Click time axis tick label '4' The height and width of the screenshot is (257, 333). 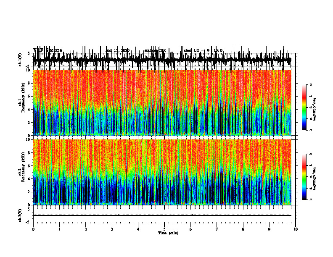138,229
